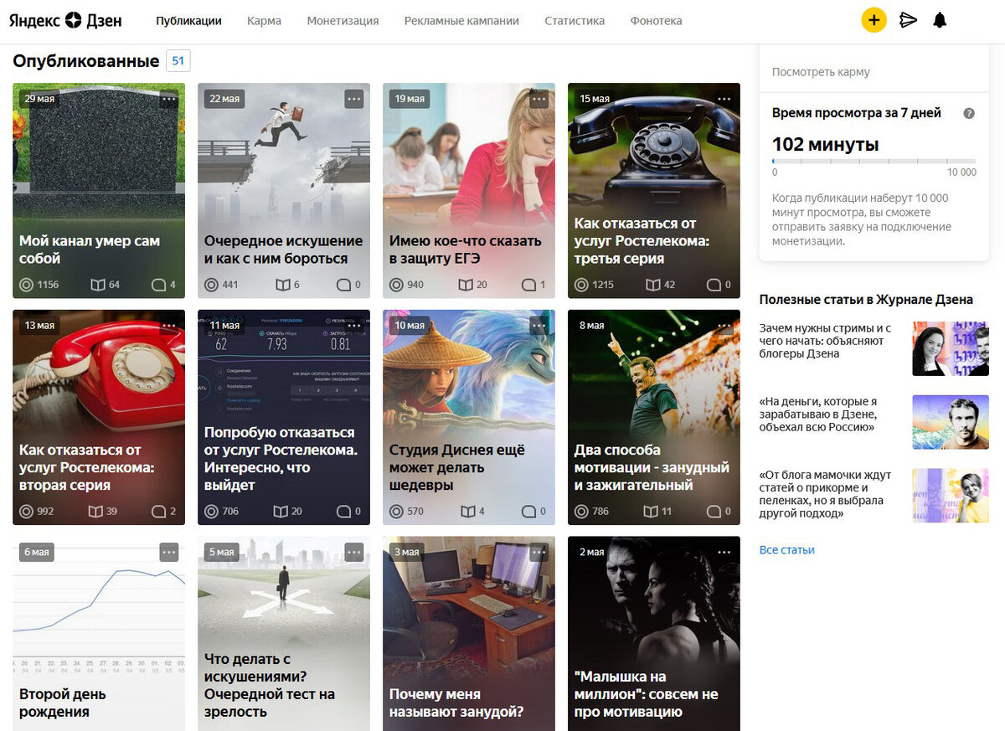The height and width of the screenshot is (731, 1005).
Task: Click the 2 мая date label
Action: [591, 552]
